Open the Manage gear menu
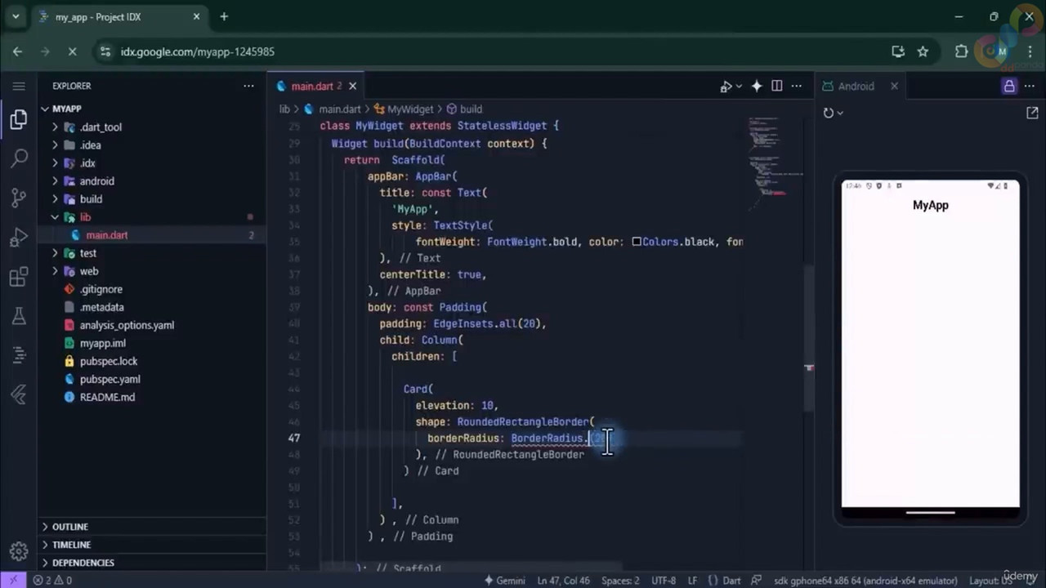The image size is (1046, 588). pyautogui.click(x=19, y=550)
